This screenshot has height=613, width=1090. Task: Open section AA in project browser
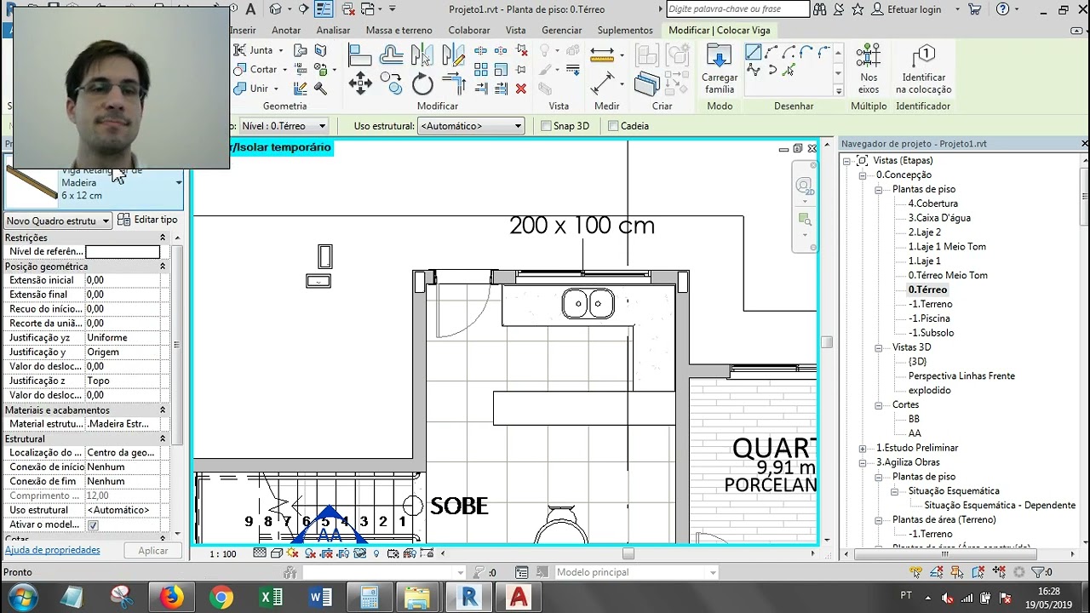[x=915, y=433]
